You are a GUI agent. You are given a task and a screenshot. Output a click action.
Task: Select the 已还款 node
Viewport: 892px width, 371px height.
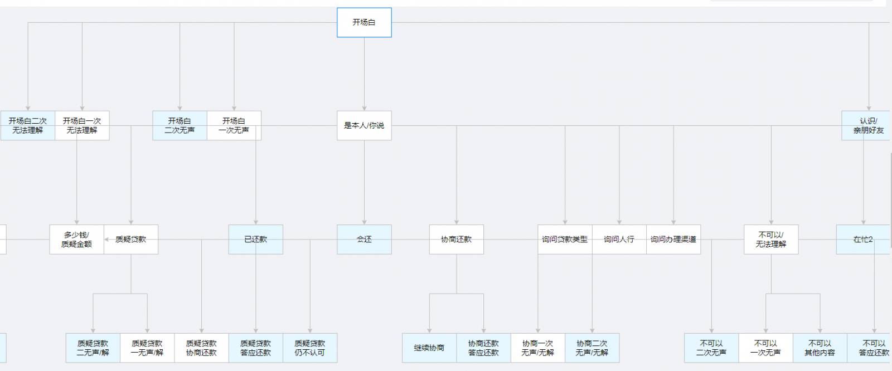click(256, 240)
